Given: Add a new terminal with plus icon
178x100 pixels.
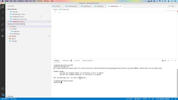Looking at the screenshot, I should tap(168, 61).
